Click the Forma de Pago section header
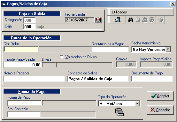 (32, 92)
